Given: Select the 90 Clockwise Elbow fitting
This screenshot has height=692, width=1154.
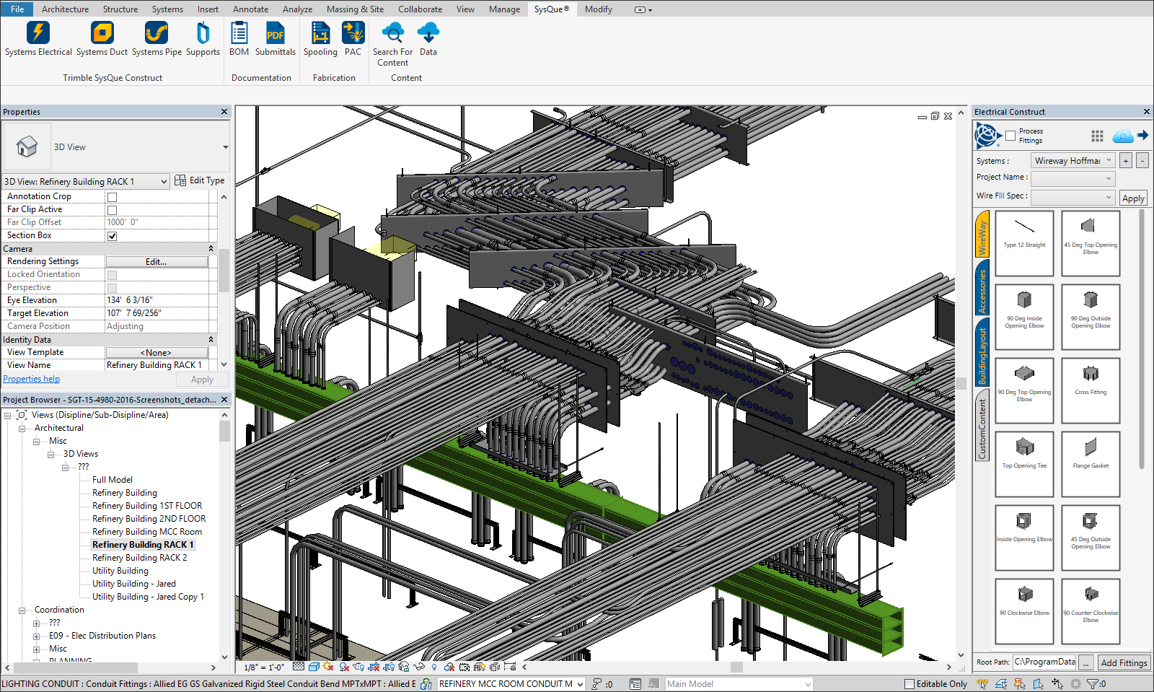Looking at the screenshot, I should click(1024, 611).
